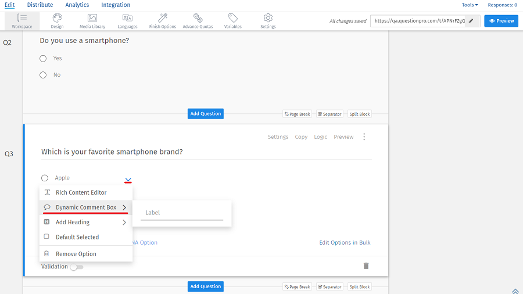Open the Design palette icon
Image resolution: width=523 pixels, height=294 pixels.
(57, 18)
